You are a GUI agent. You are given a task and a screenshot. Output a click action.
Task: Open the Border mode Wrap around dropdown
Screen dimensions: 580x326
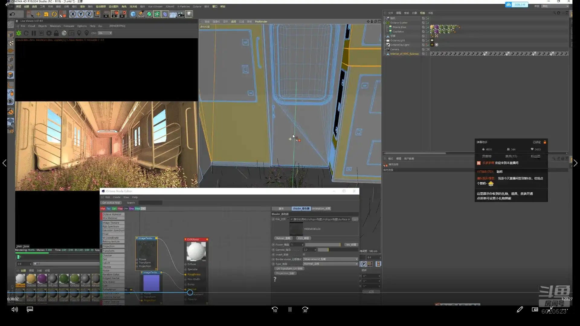(330, 259)
